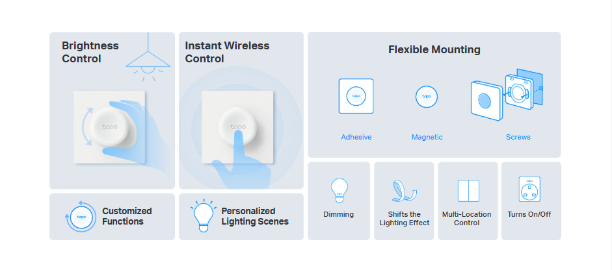Click the Personalized Lighting Scenes bulb icon

[x=204, y=215]
